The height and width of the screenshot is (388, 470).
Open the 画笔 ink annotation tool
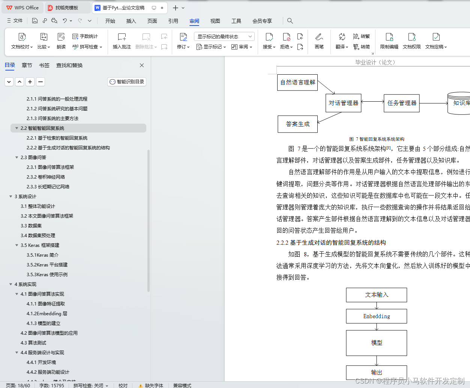point(319,41)
